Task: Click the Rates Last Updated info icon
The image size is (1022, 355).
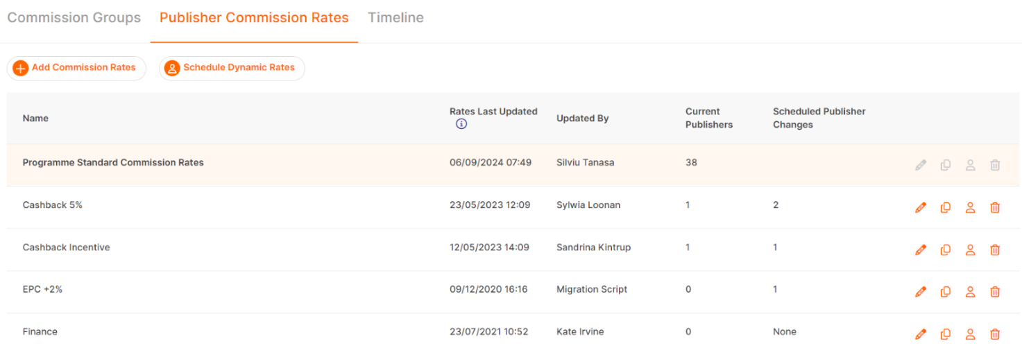Action: coord(461,124)
